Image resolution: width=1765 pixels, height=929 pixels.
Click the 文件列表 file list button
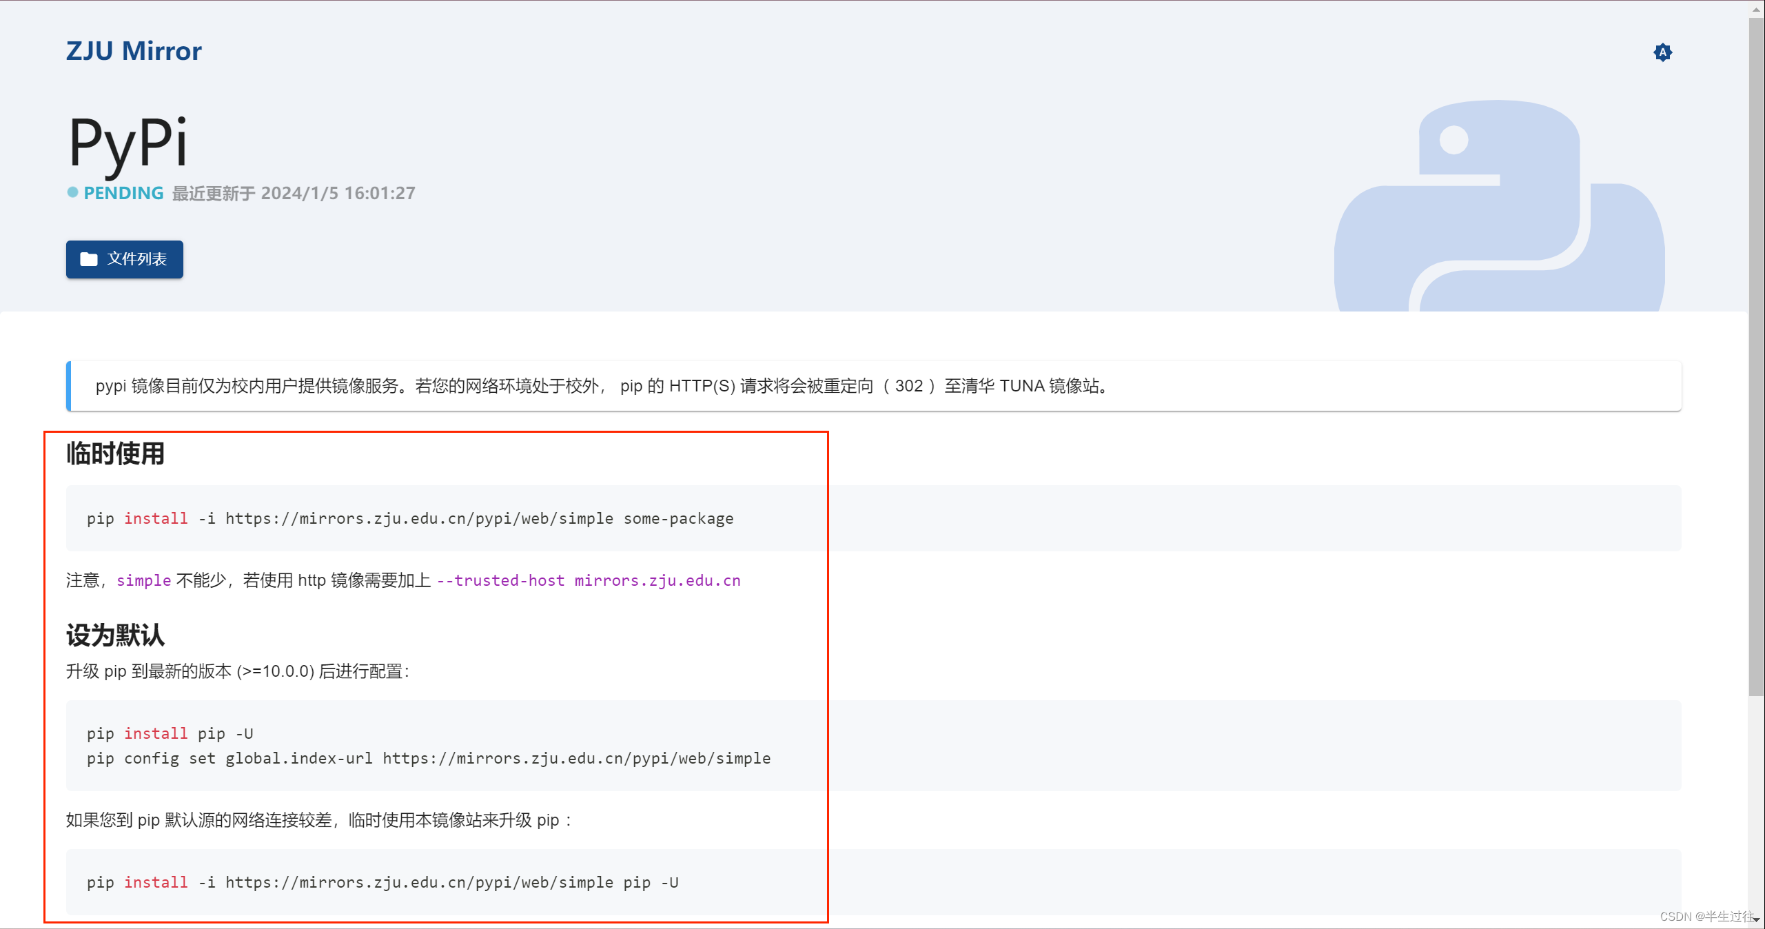pos(125,259)
